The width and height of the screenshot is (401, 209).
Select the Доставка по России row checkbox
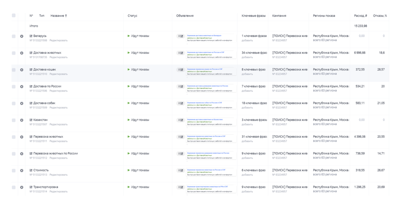[14, 87]
